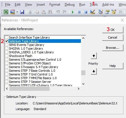Check Siemens S7wsaapx 5.4 Type Library checkbox
Image resolution: width=126 pixels, height=118 pixels.
[x=7, y=67]
